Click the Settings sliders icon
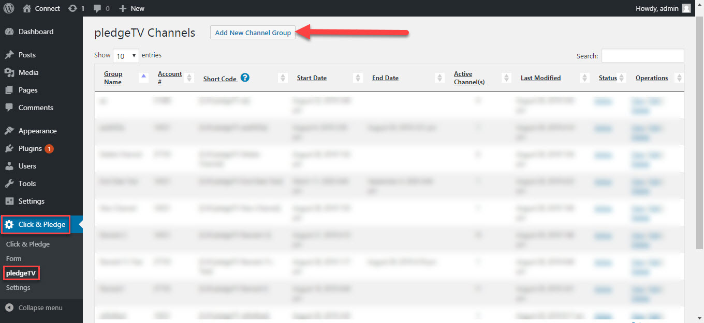This screenshot has height=323, width=704. 9,201
